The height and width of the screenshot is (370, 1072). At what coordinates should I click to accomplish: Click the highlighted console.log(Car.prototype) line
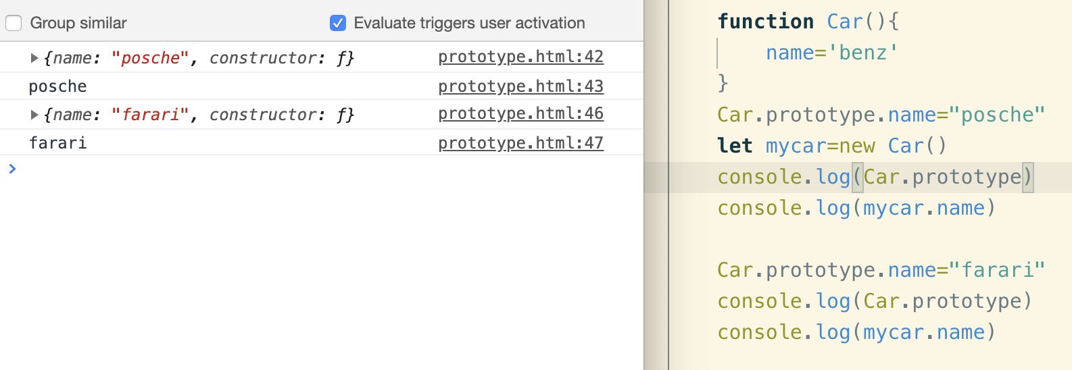pyautogui.click(x=875, y=177)
